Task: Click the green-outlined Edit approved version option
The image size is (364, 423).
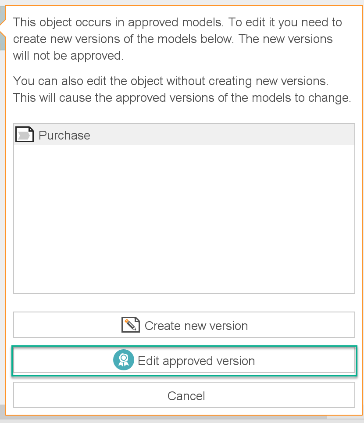Action: [x=184, y=360]
